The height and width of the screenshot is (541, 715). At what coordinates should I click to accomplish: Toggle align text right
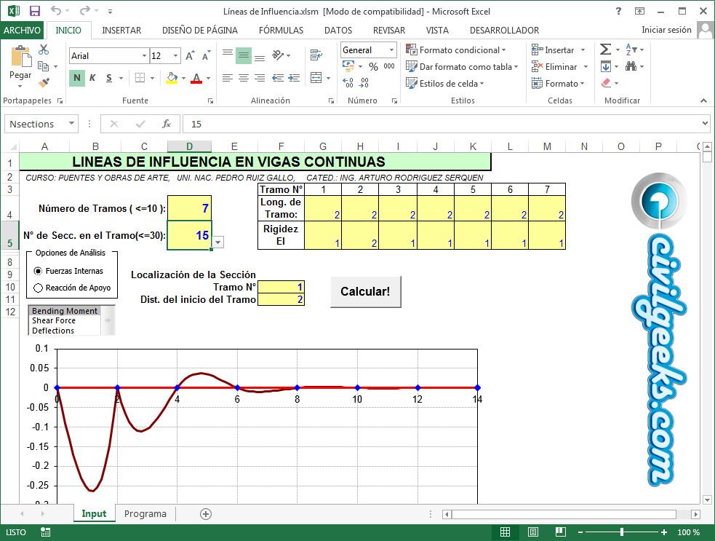260,78
